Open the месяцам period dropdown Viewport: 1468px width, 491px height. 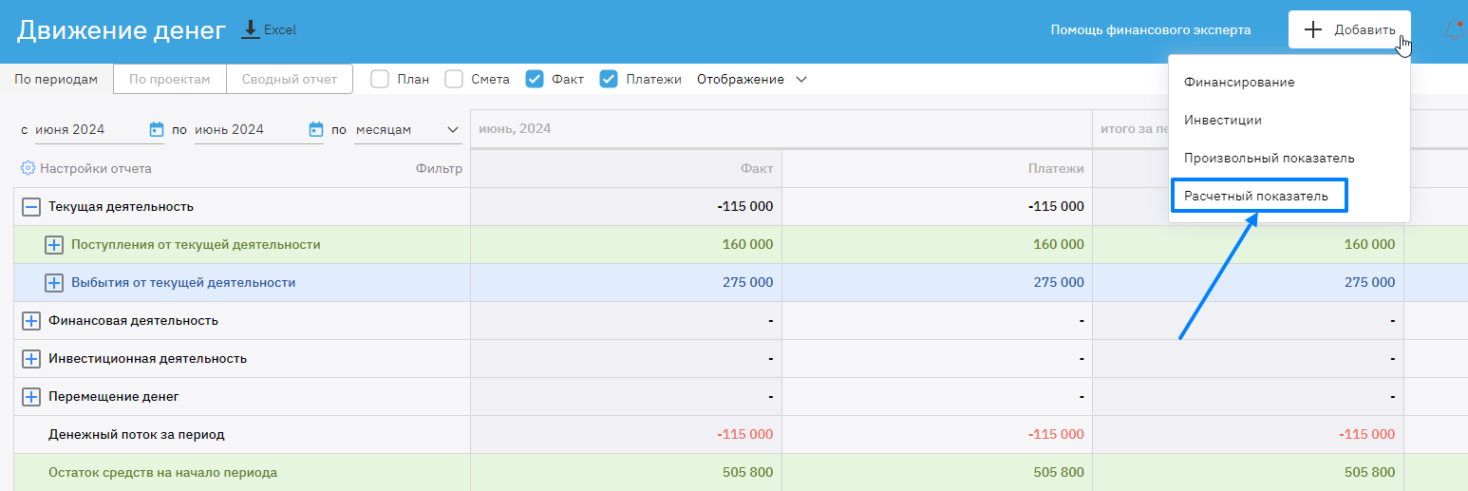tap(407, 129)
